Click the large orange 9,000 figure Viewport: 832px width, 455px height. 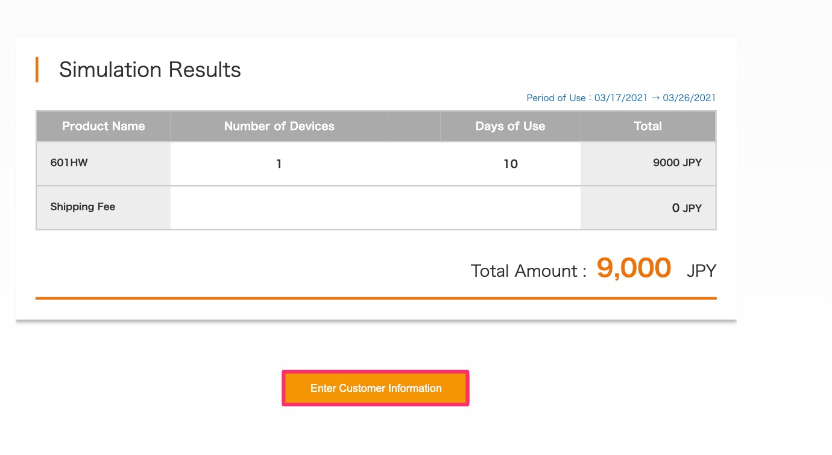[634, 268]
